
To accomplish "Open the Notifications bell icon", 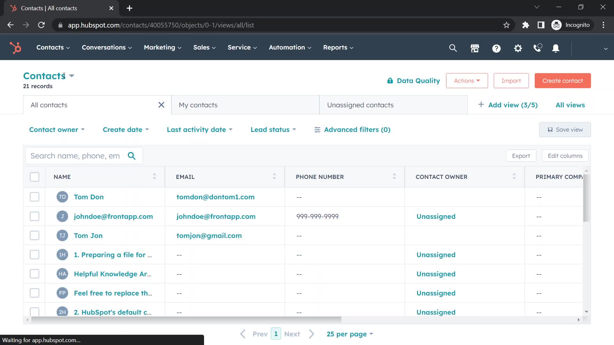I will coord(556,48).
